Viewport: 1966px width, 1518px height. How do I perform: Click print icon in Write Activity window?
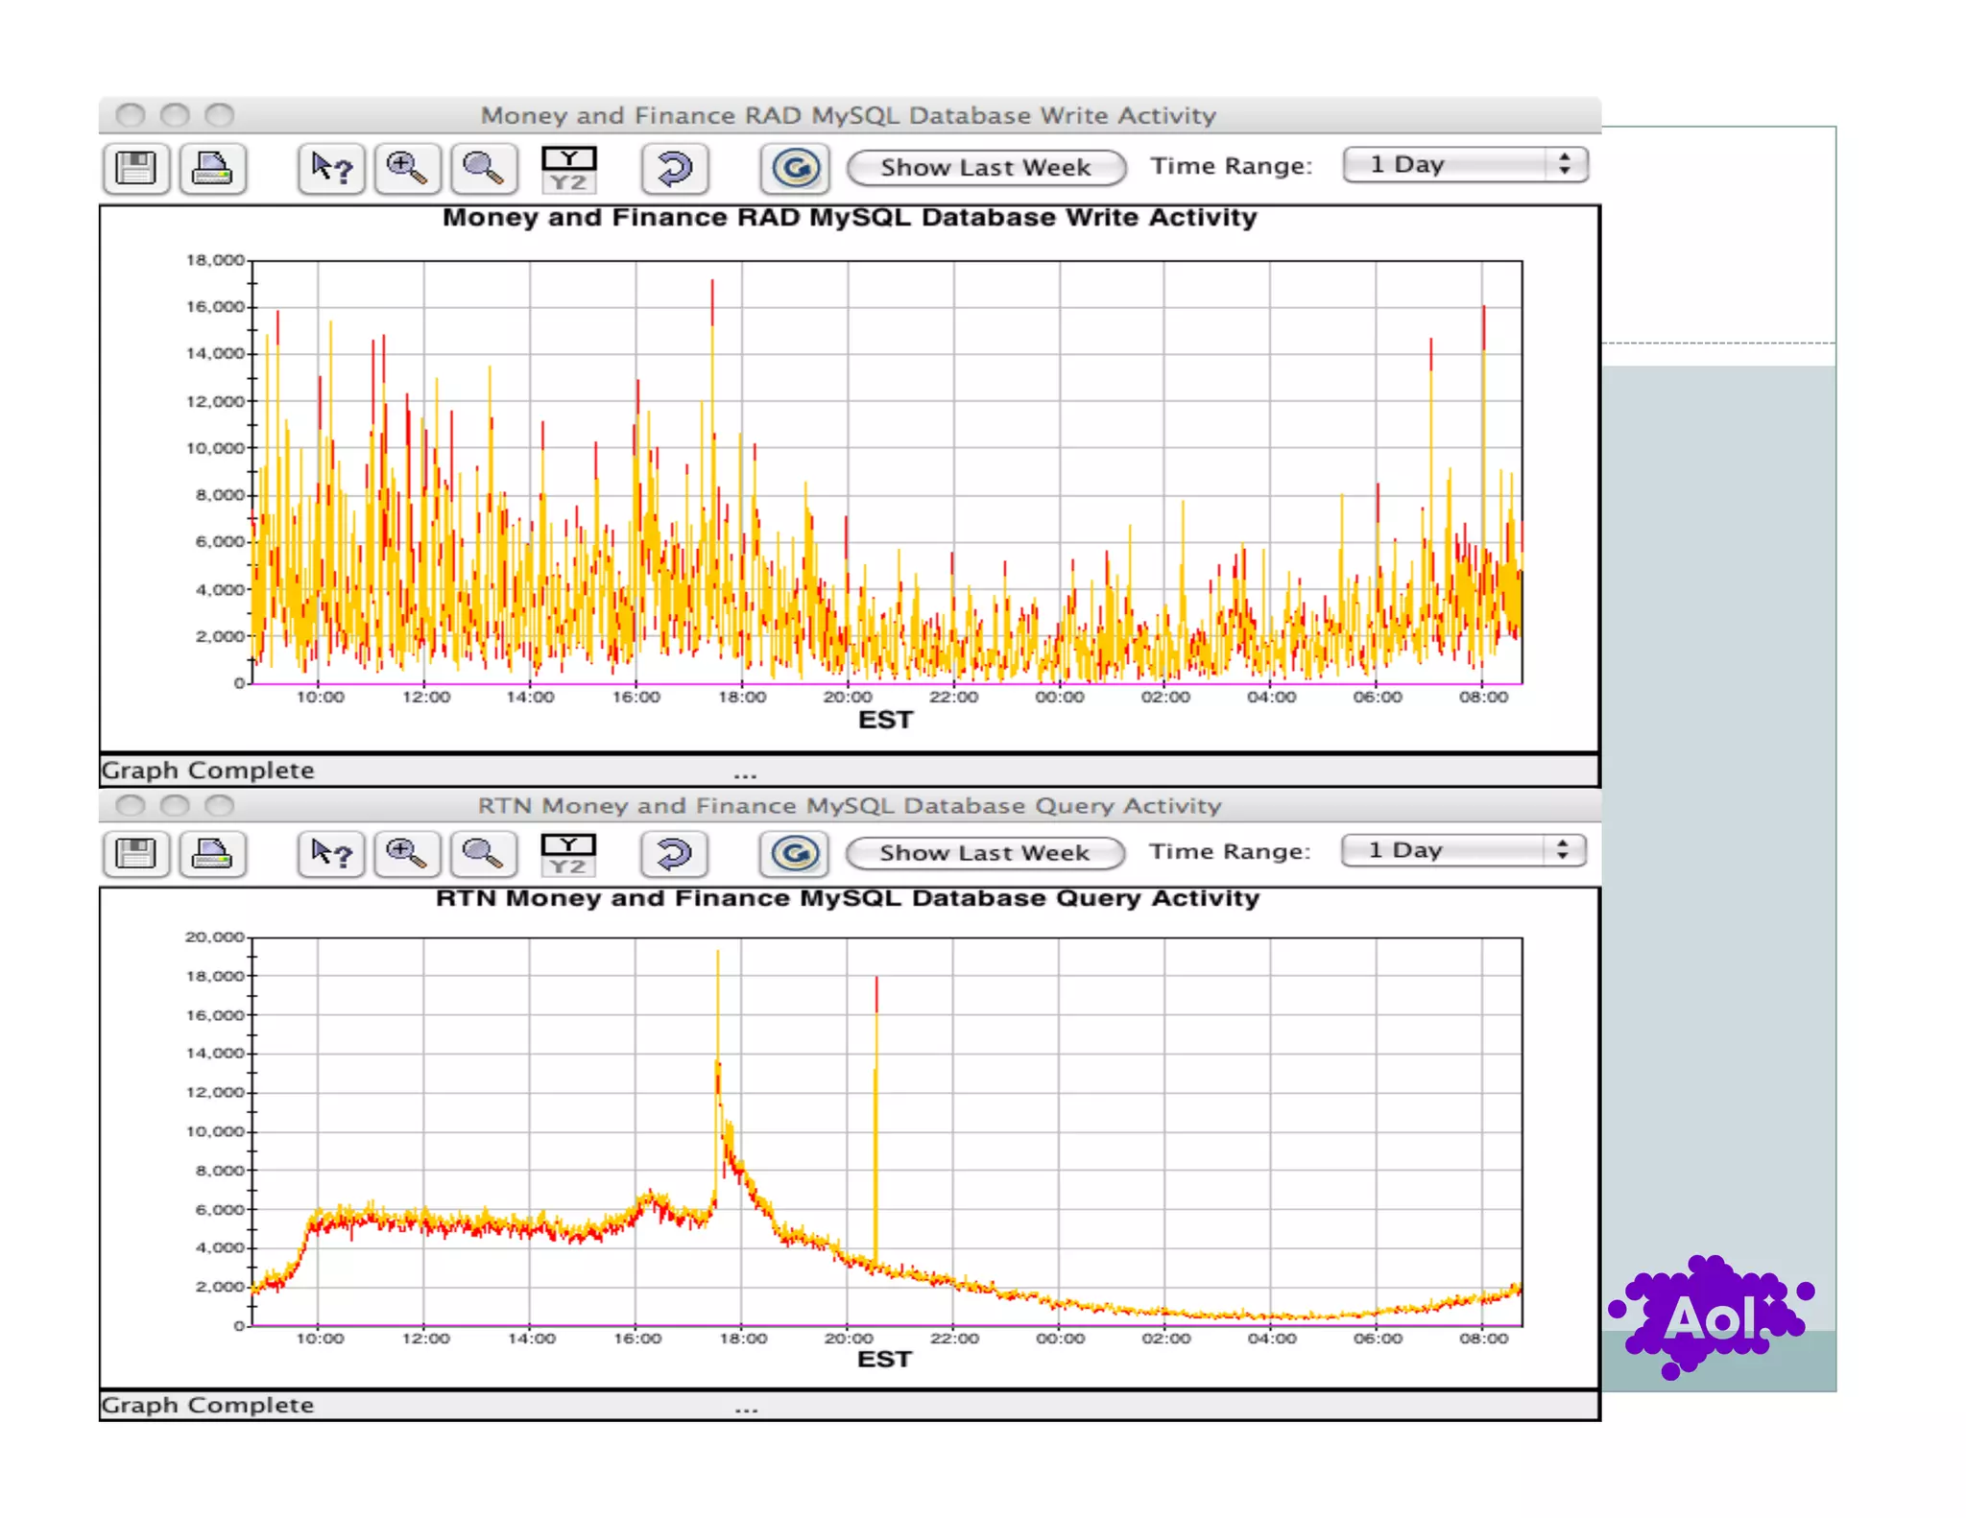tap(212, 168)
